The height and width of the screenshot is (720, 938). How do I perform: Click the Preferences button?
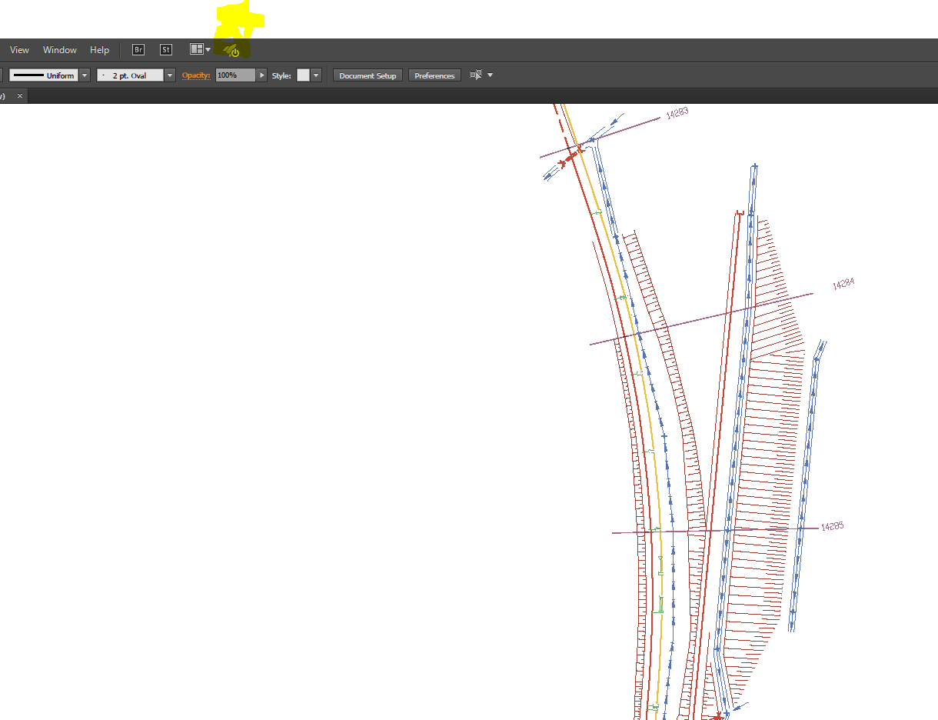tap(434, 75)
